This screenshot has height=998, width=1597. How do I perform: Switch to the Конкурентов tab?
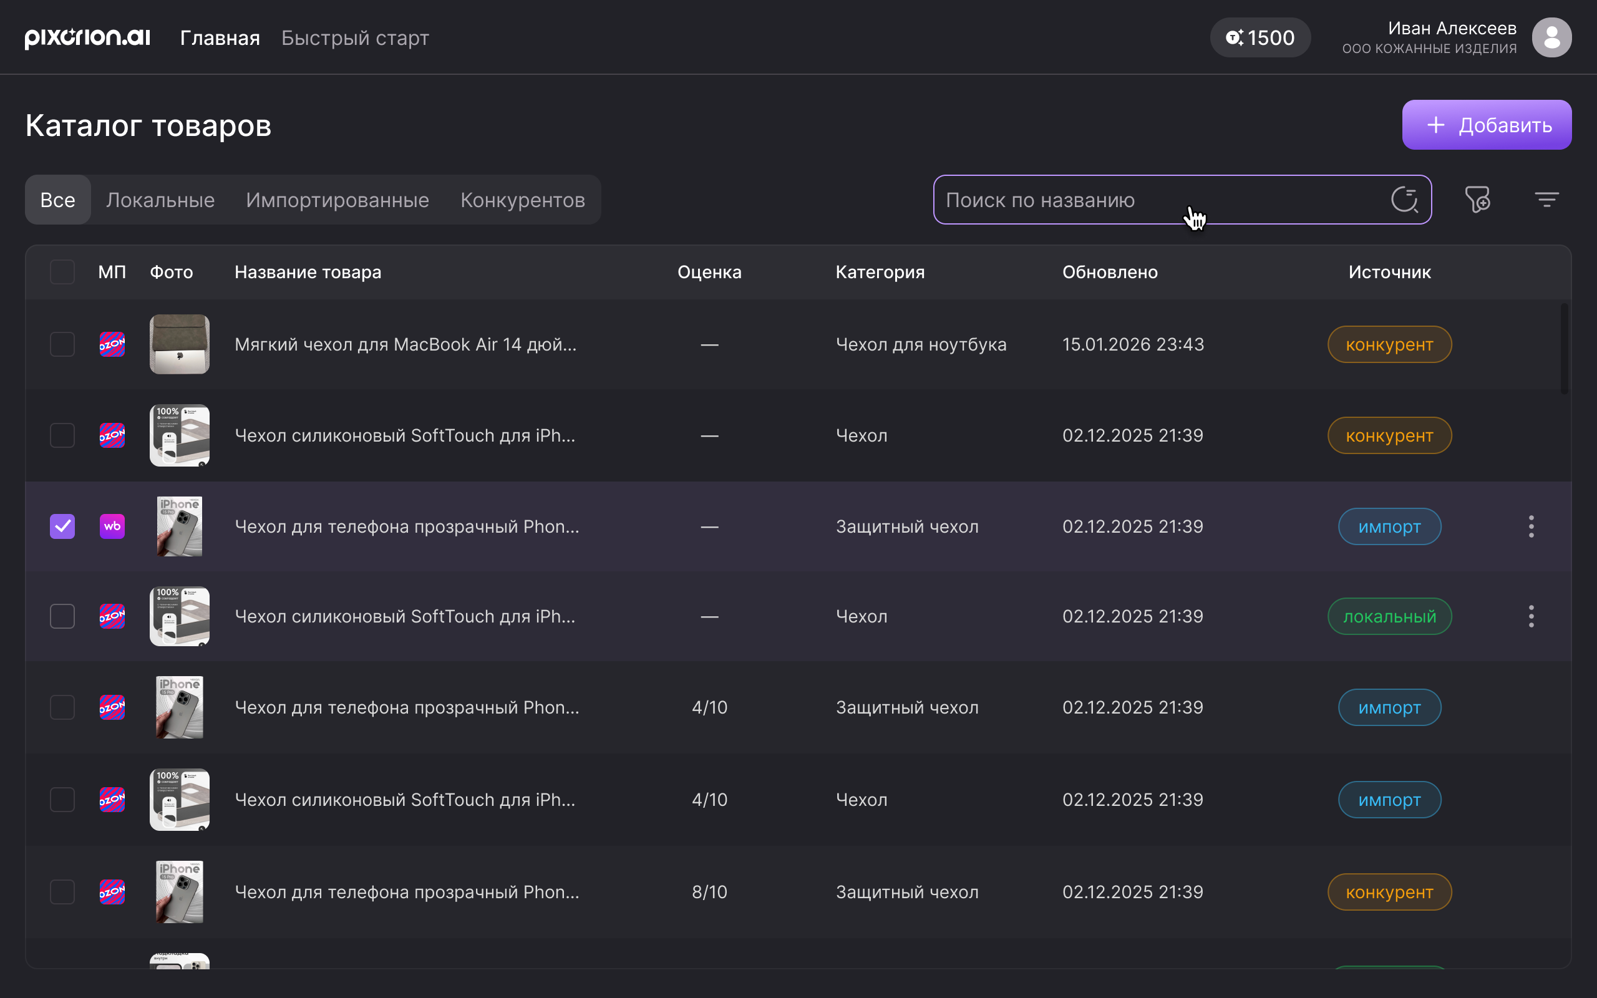(522, 200)
